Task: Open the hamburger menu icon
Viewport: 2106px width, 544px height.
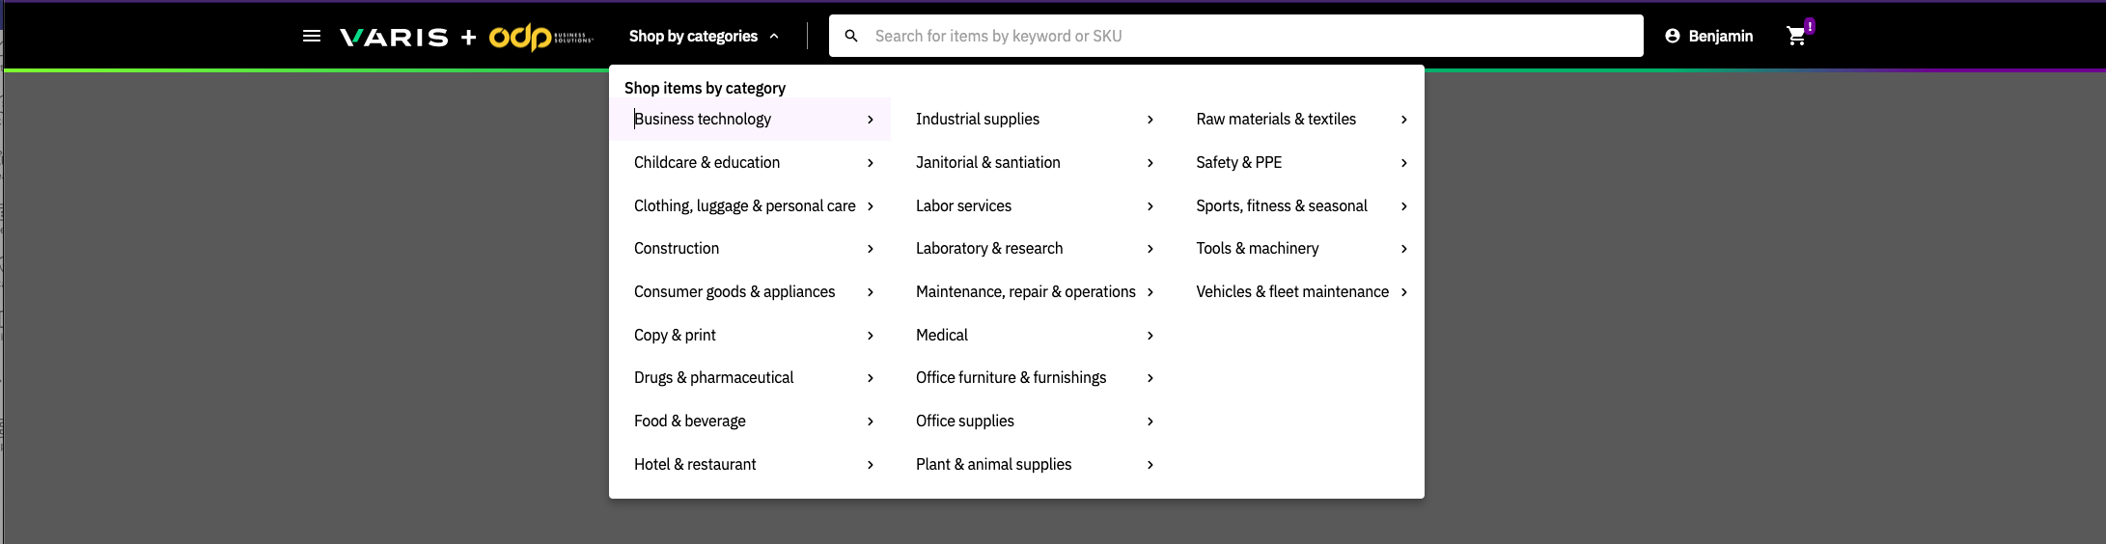Action: coord(312,36)
